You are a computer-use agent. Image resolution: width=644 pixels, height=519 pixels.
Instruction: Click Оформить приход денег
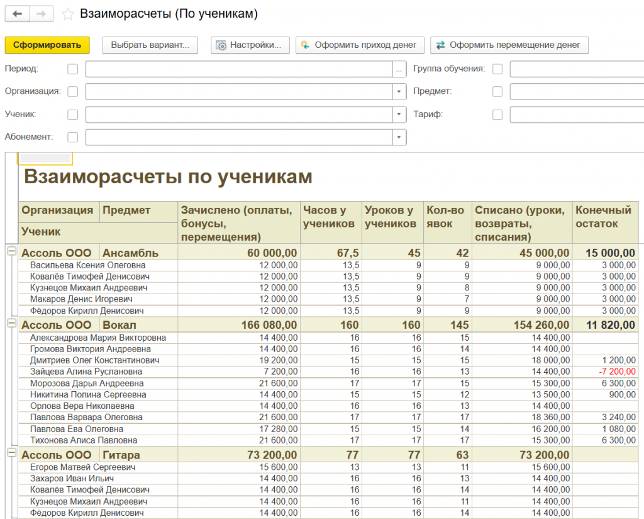pos(359,45)
